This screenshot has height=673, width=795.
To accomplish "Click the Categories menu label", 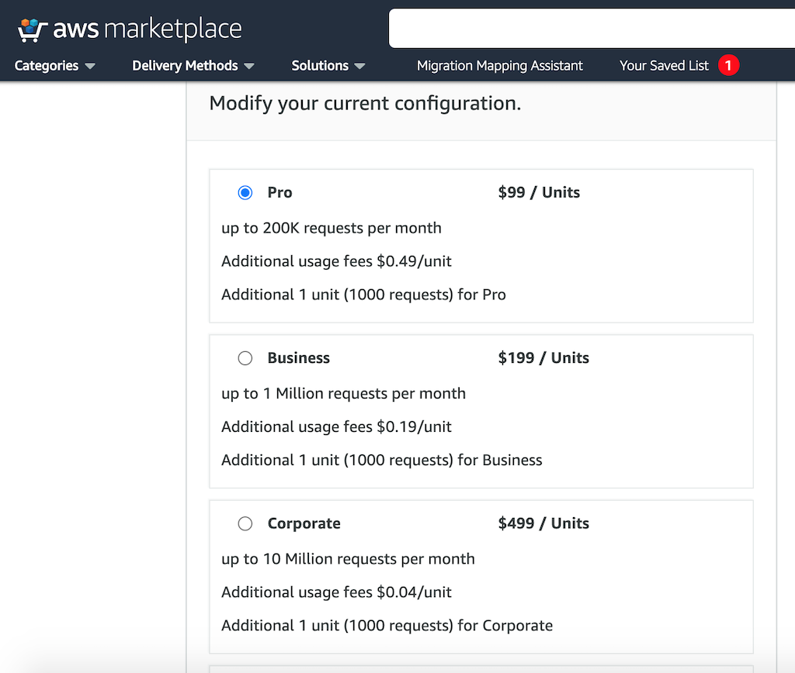I will (47, 66).
